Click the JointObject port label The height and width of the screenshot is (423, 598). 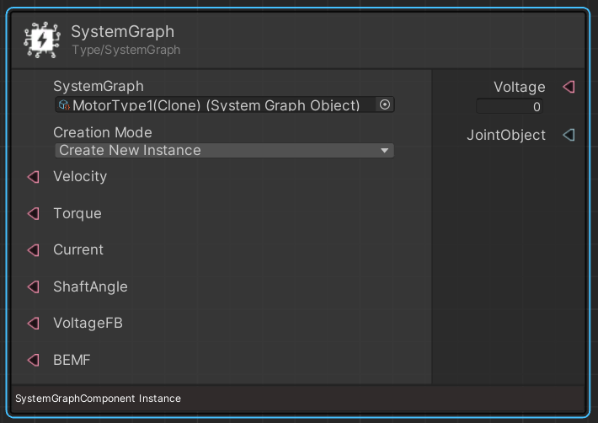pos(506,135)
